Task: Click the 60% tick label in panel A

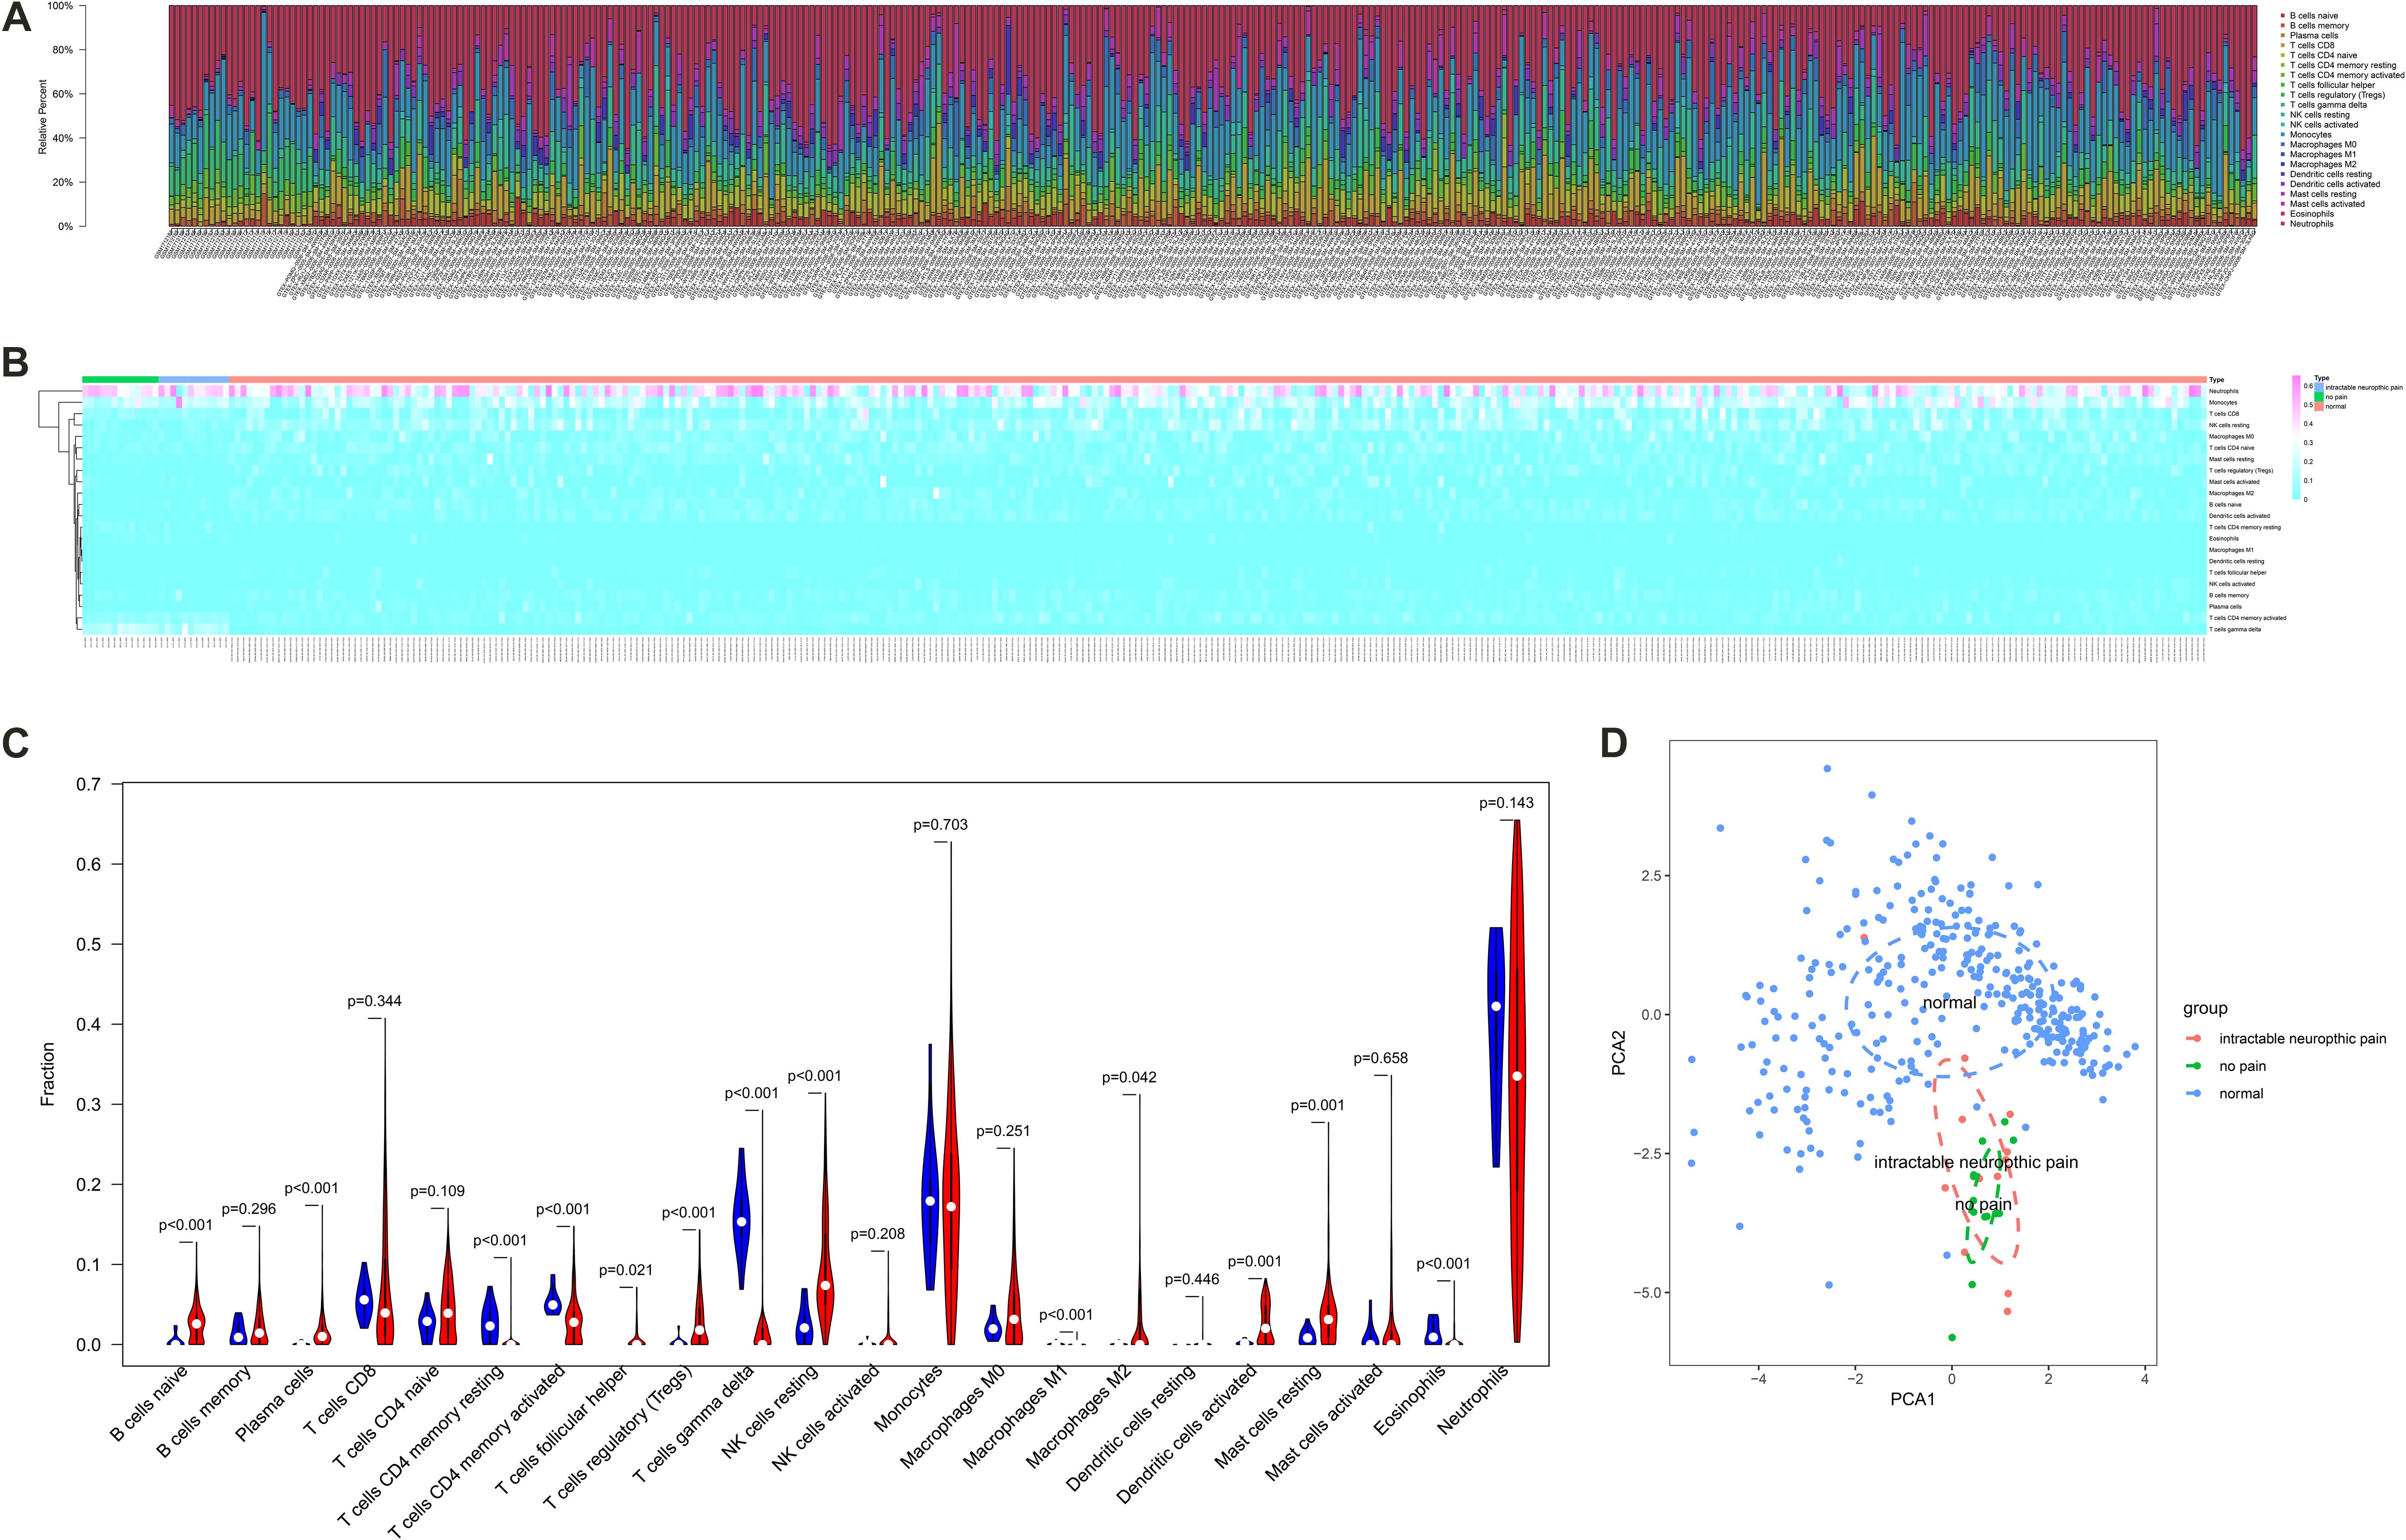Action: (62, 94)
